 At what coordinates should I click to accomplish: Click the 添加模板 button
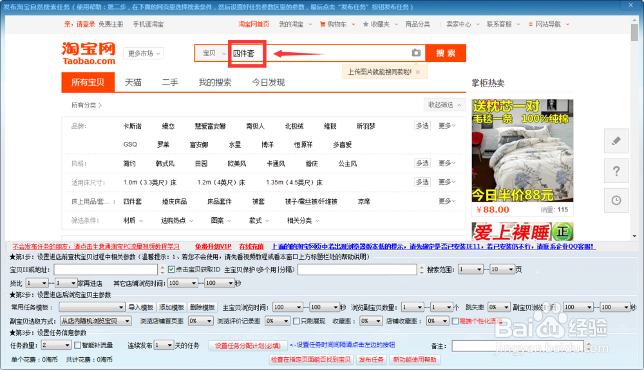(x=172, y=307)
